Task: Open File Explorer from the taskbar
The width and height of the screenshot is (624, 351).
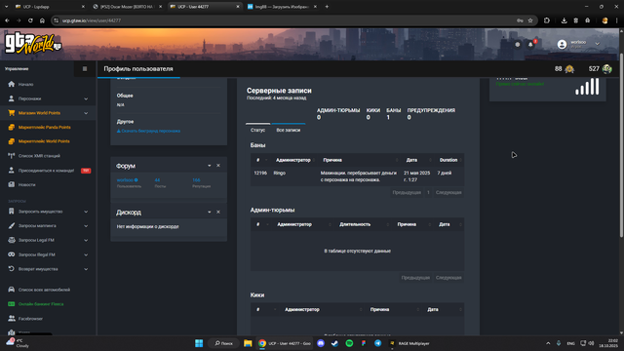Action: [248, 343]
